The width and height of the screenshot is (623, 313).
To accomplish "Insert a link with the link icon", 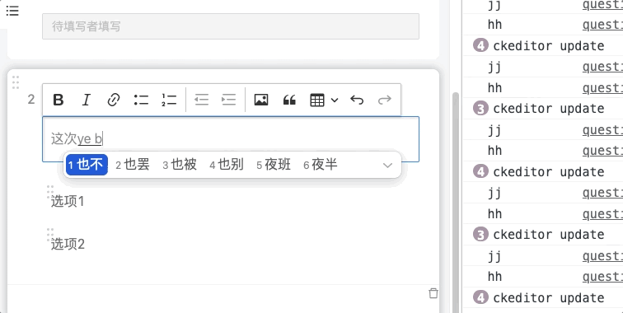I will [x=114, y=100].
